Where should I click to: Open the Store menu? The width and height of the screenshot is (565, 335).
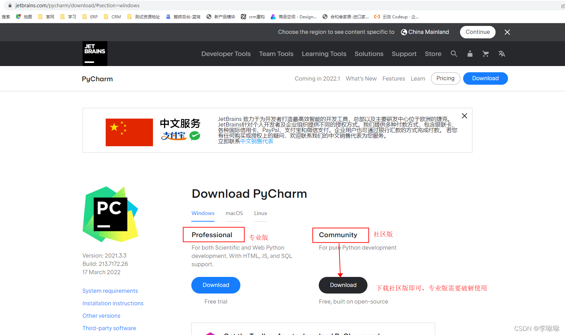point(433,54)
